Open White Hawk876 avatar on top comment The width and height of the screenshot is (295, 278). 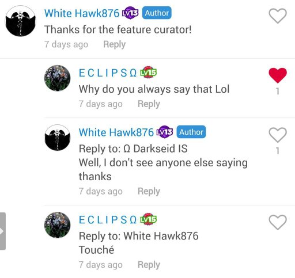click(x=20, y=21)
